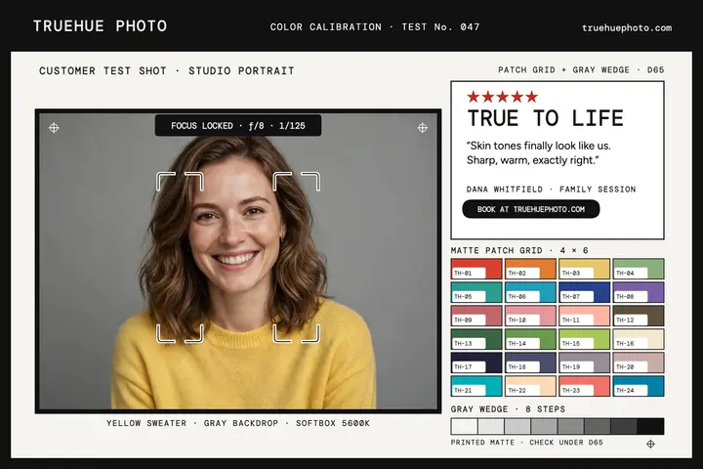Select the coral red TH-23 patch
Viewport: 703px width, 469px height.
[x=584, y=386]
